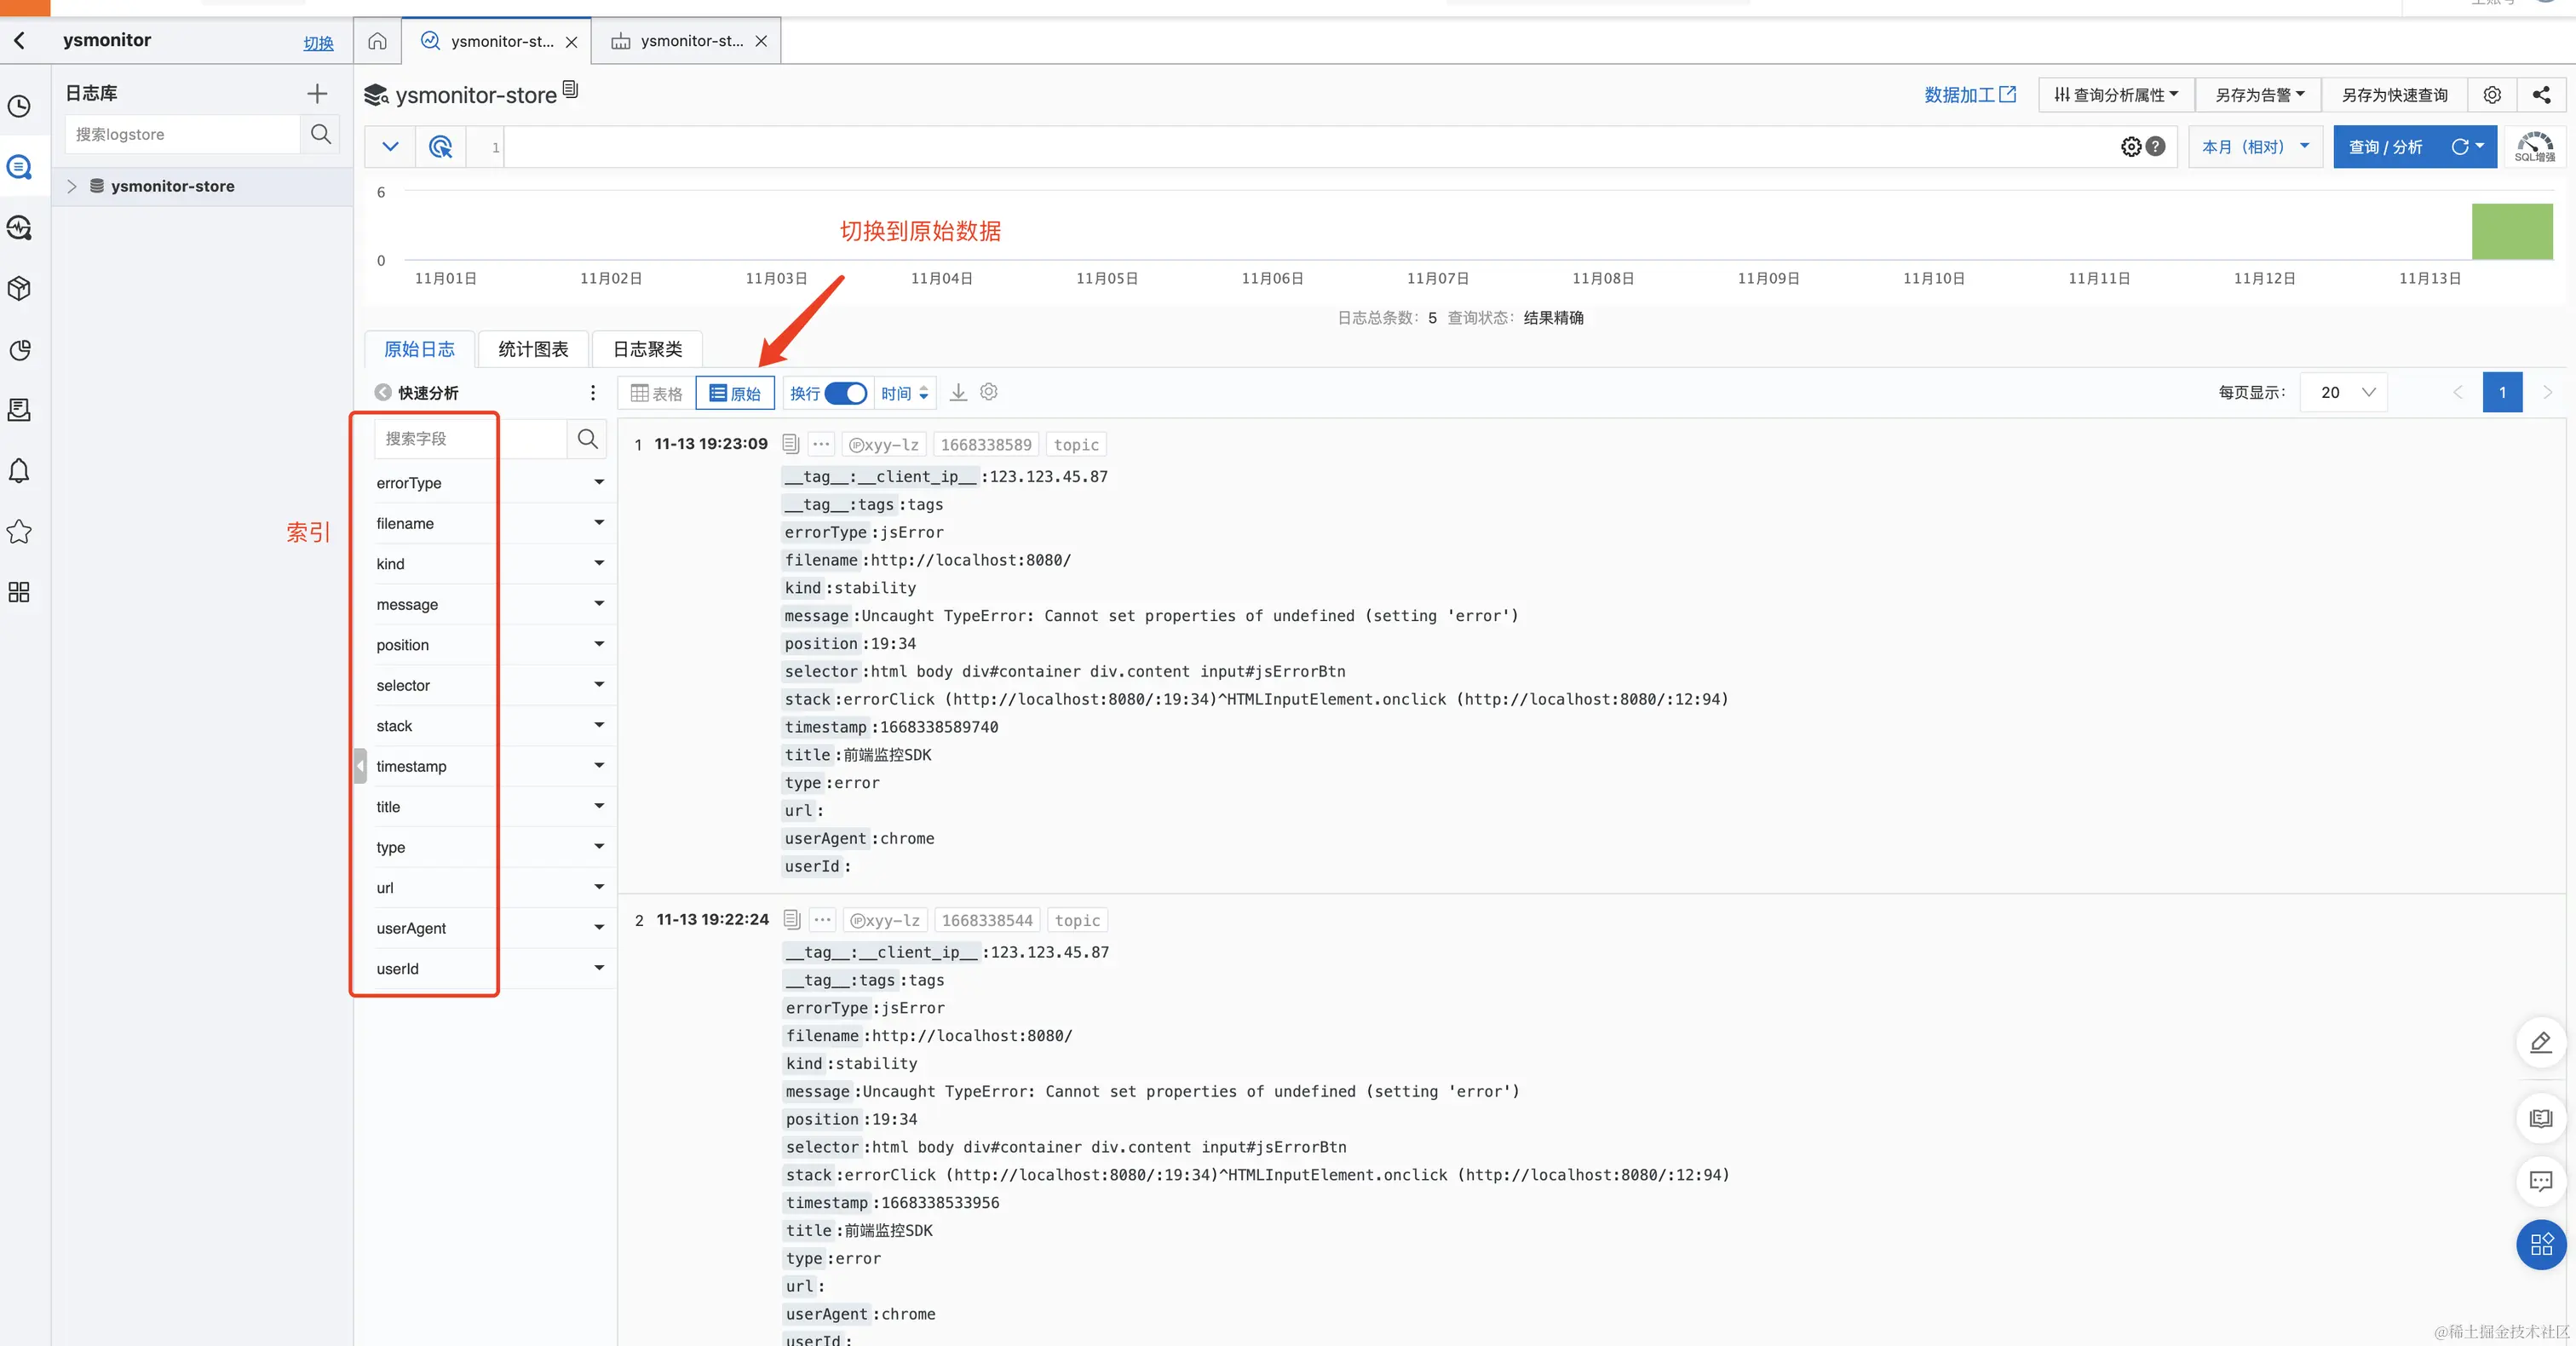Switch log view to 表格 mode
Viewport: 2576px width, 1346px height.
[656, 393]
